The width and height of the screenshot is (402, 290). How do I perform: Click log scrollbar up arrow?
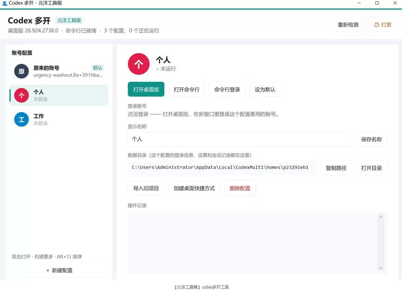pos(381,217)
